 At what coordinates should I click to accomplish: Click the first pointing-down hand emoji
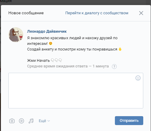pos(53,60)
